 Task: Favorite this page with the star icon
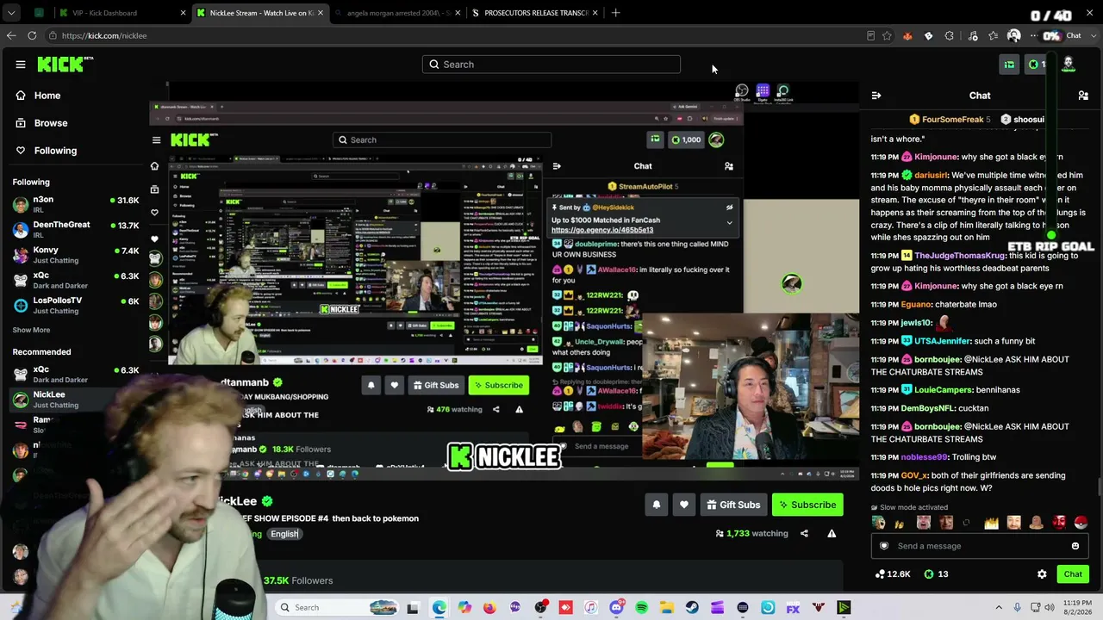coord(887,36)
